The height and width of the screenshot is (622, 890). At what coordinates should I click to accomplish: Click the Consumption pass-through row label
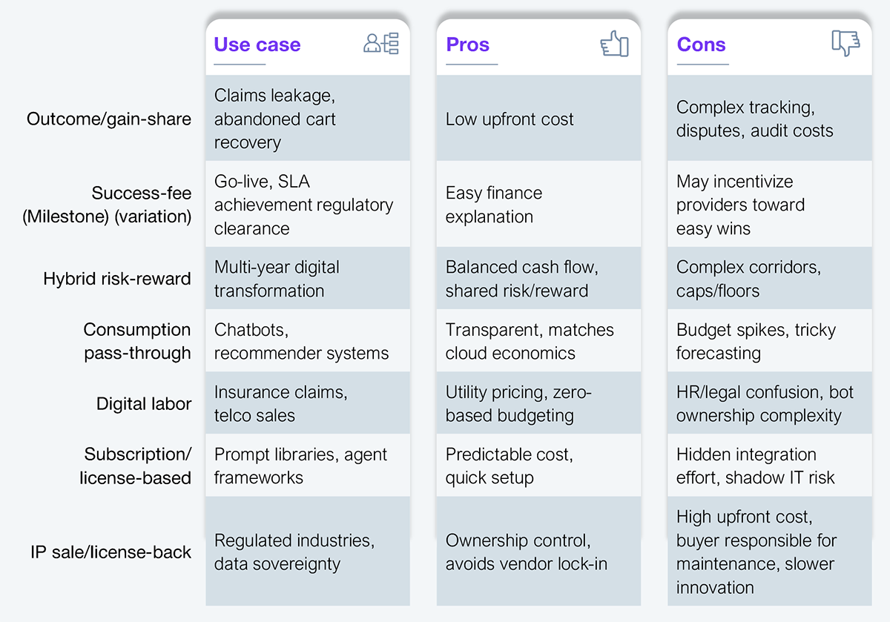(137, 341)
